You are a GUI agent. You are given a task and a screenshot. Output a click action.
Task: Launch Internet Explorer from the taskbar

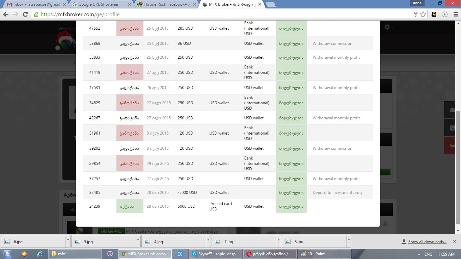pos(40,254)
